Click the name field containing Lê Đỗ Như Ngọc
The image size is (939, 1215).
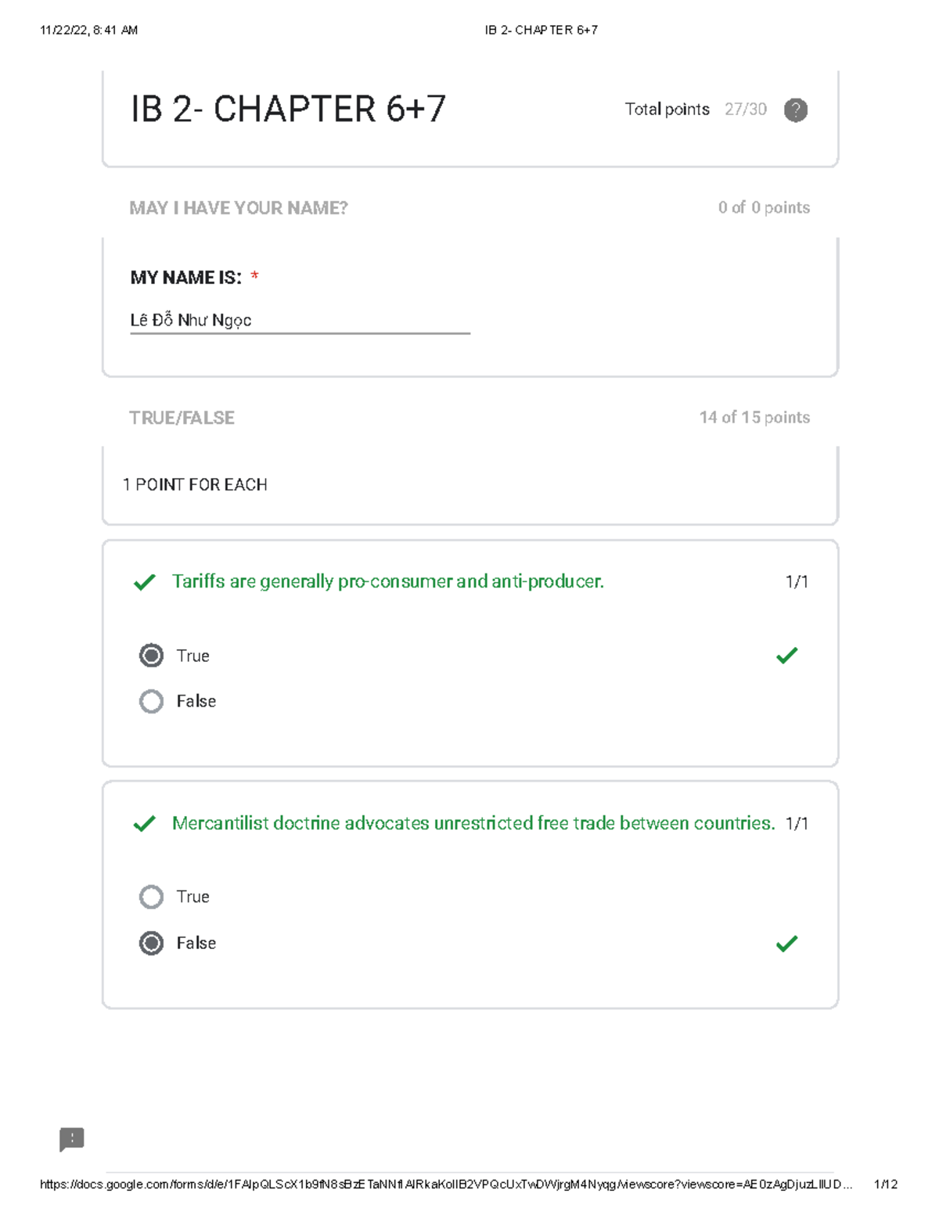[x=299, y=321]
